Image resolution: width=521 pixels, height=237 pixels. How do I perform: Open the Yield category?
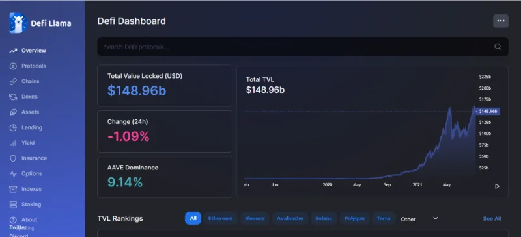click(x=28, y=143)
